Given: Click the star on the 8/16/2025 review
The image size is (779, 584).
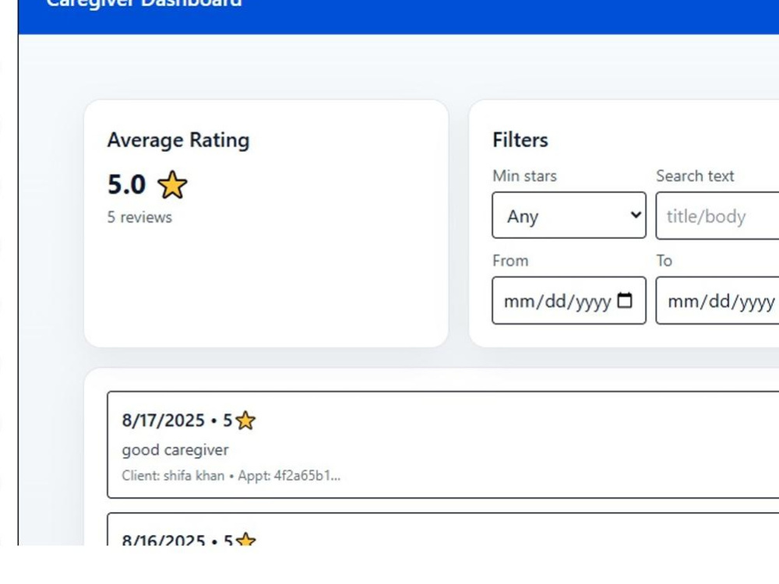Looking at the screenshot, I should point(246,540).
